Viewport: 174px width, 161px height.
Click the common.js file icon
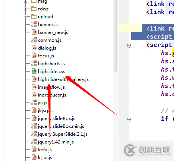(34, 40)
